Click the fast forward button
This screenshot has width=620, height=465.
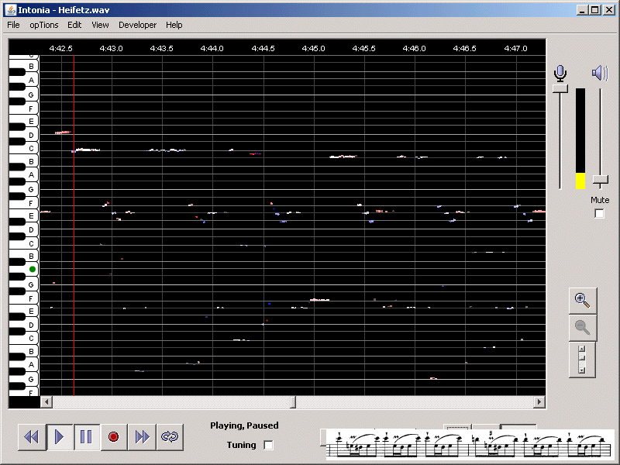[142, 437]
